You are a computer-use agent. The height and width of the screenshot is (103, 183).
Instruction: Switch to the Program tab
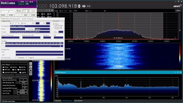[x=3, y=19]
